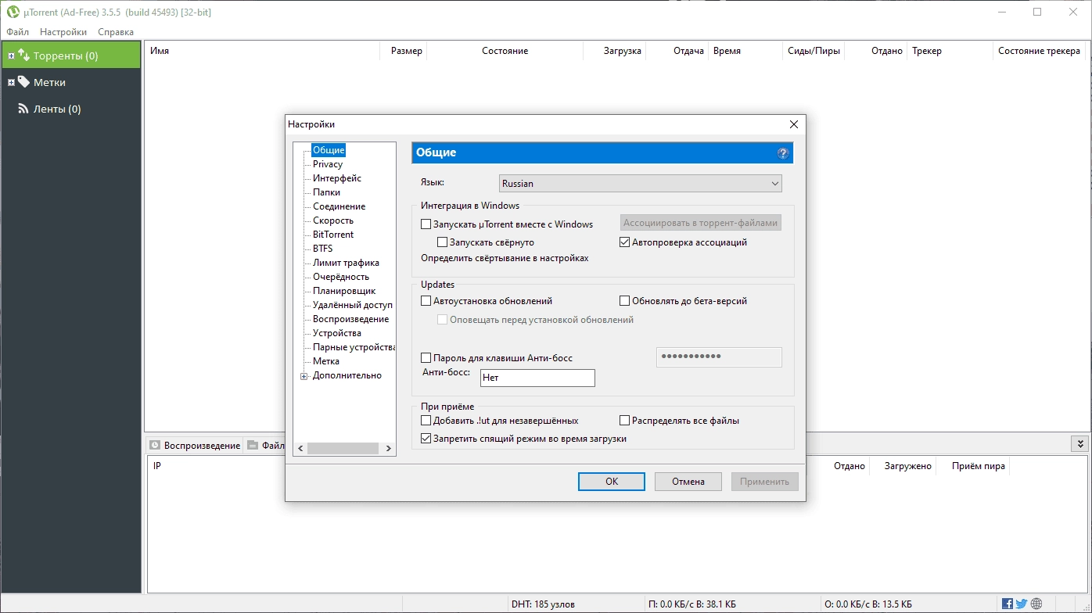The width and height of the screenshot is (1092, 613).
Task: Select Скорость in settings tree
Action: coord(333,220)
